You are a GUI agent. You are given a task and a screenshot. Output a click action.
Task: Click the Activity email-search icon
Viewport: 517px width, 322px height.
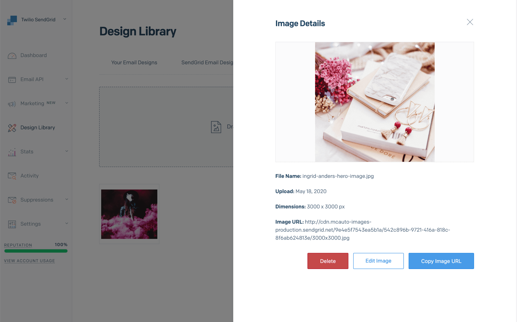(x=12, y=176)
